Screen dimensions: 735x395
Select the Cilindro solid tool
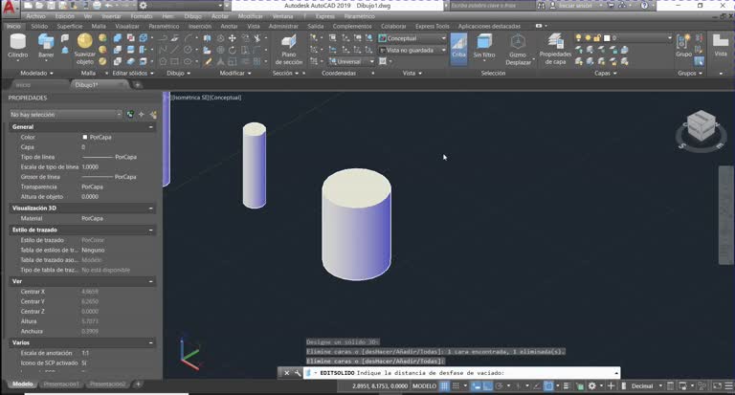[x=18, y=46]
